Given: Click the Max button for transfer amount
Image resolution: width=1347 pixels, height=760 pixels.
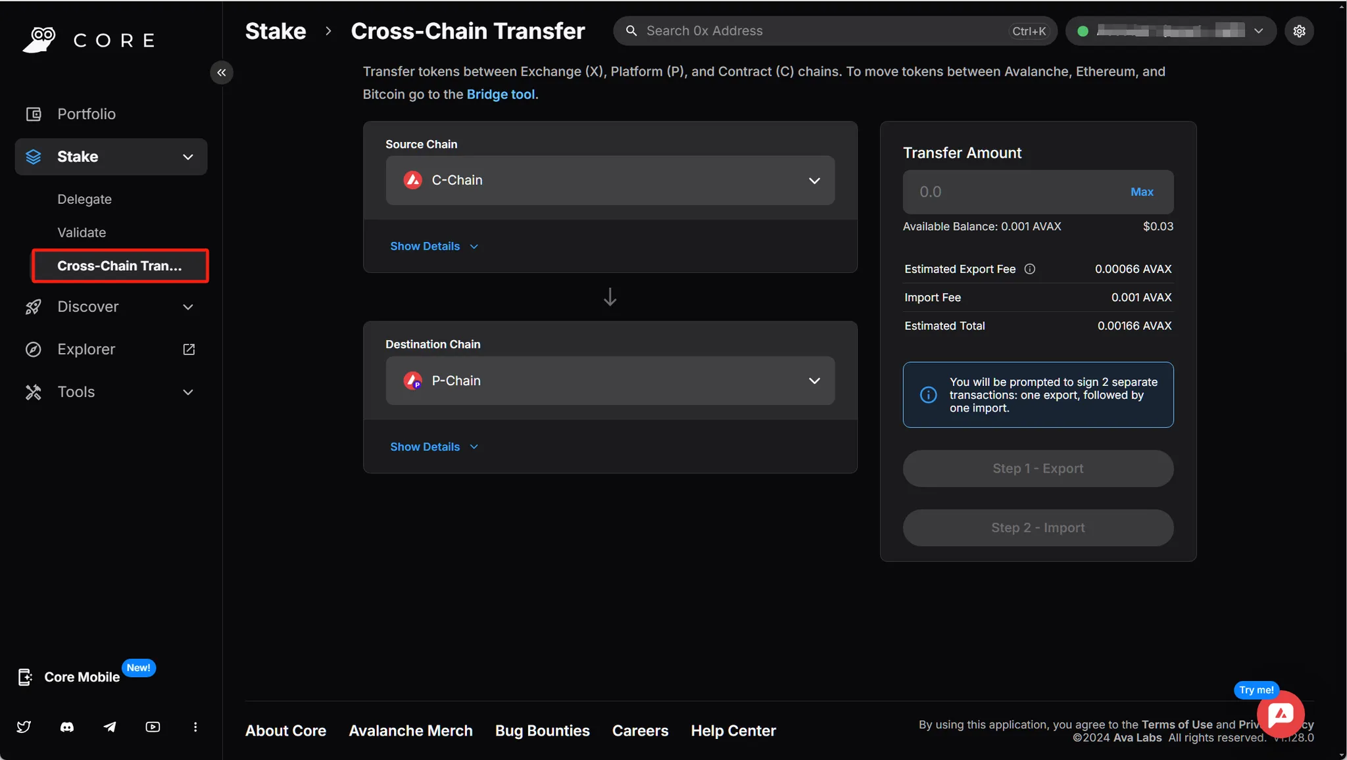Looking at the screenshot, I should (1141, 191).
